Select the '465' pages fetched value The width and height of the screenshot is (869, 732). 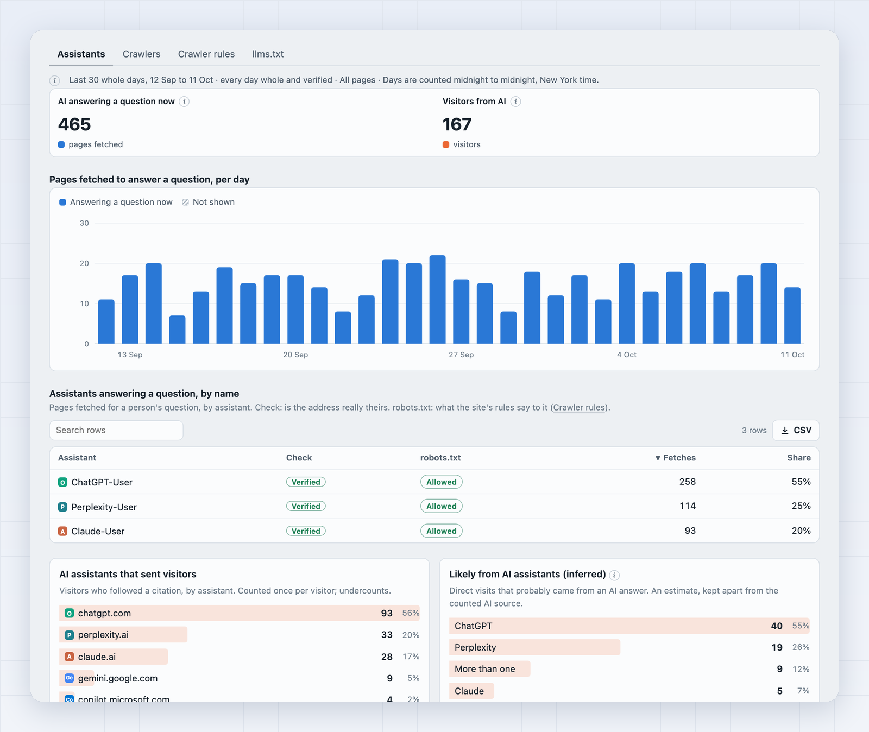pos(74,124)
